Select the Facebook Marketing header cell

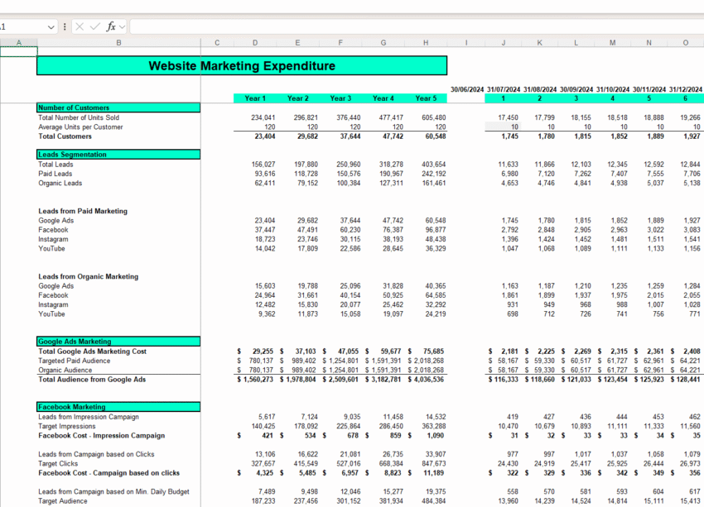[118, 407]
